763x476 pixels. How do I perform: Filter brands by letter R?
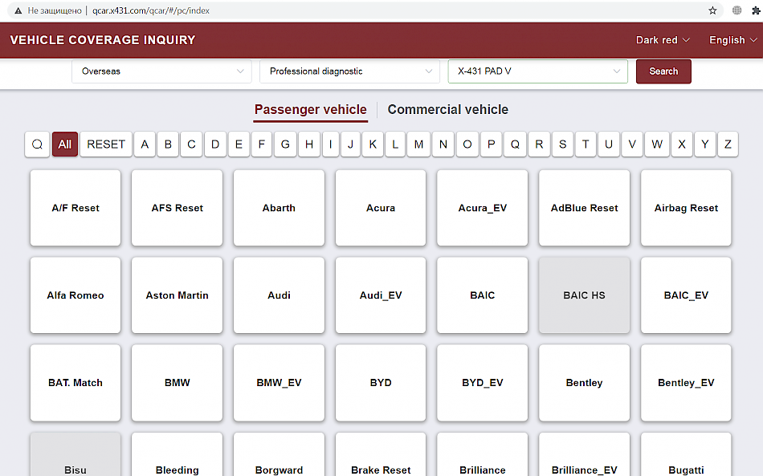click(x=539, y=144)
